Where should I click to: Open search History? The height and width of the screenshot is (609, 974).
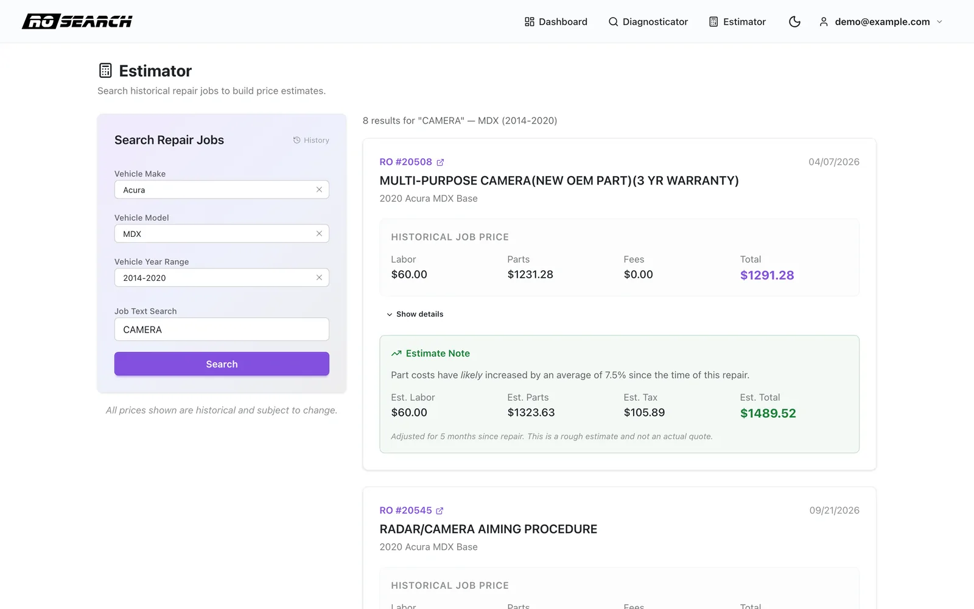[311, 140]
